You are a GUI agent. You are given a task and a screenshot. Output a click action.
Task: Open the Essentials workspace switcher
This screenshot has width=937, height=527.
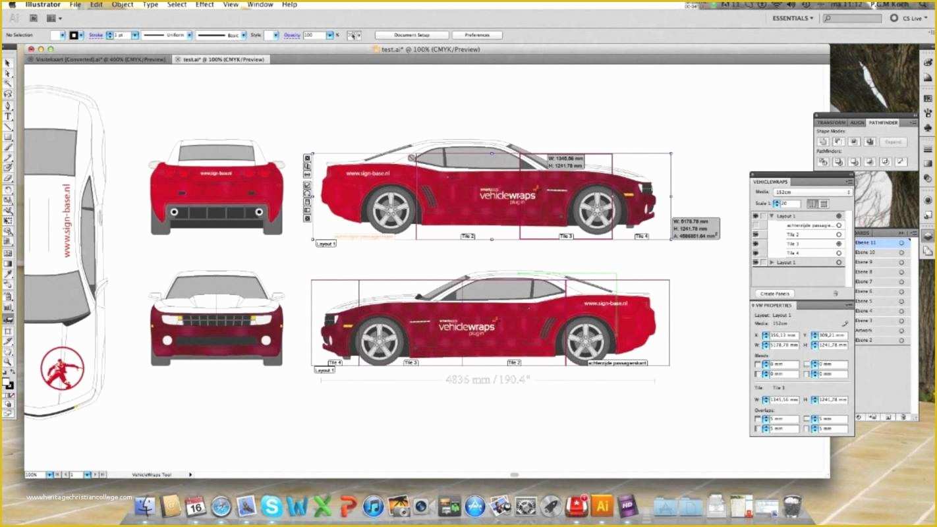[792, 18]
